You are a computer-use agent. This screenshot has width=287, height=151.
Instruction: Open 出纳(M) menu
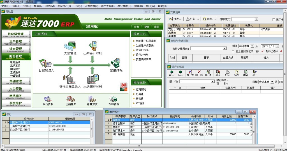pos(50,6)
